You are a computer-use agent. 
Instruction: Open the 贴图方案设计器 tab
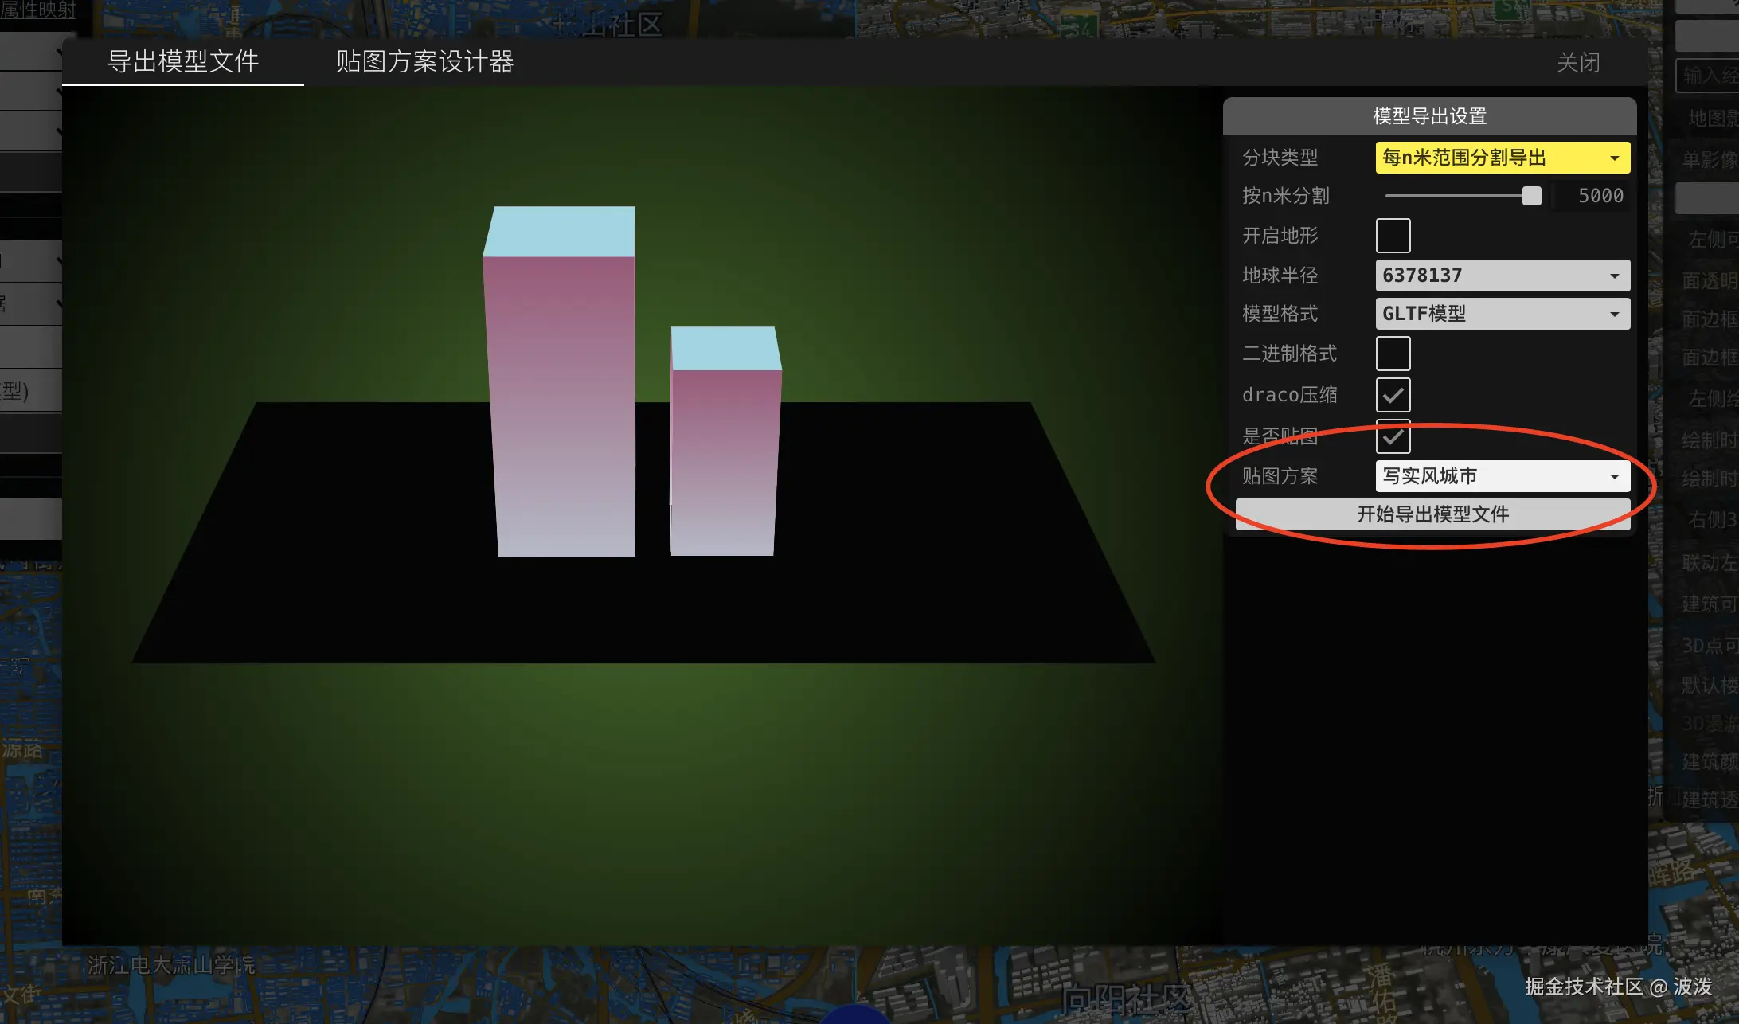point(424,62)
